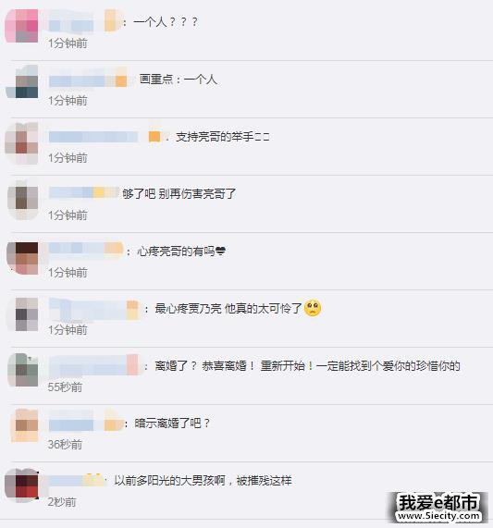Click avatar beside "一个人？？？" comment

click(x=22, y=26)
